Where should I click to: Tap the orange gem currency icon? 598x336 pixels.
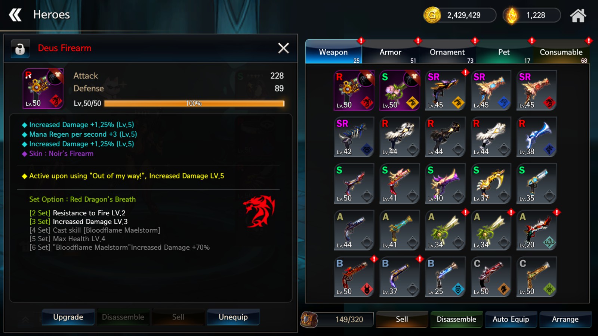click(x=511, y=15)
